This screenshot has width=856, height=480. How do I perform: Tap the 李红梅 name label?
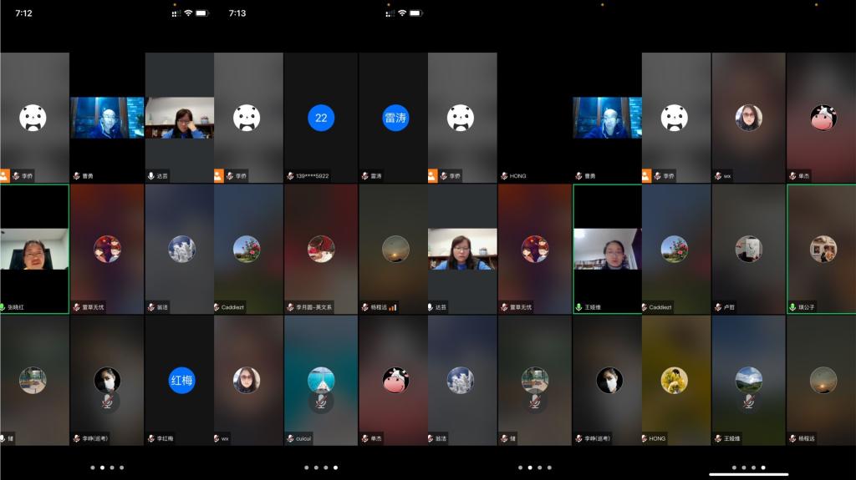(x=165, y=437)
